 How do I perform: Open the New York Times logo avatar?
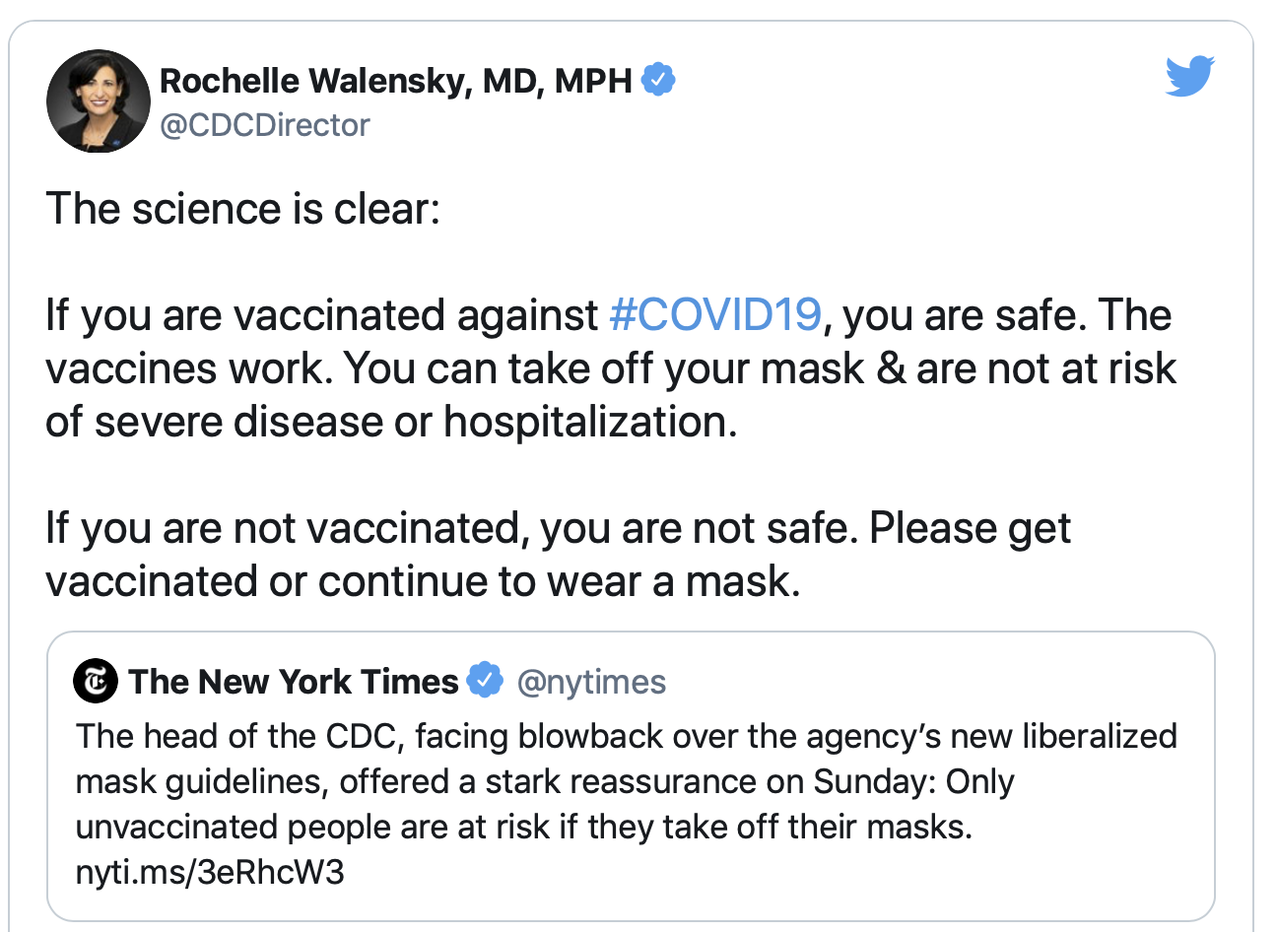pos(96,681)
